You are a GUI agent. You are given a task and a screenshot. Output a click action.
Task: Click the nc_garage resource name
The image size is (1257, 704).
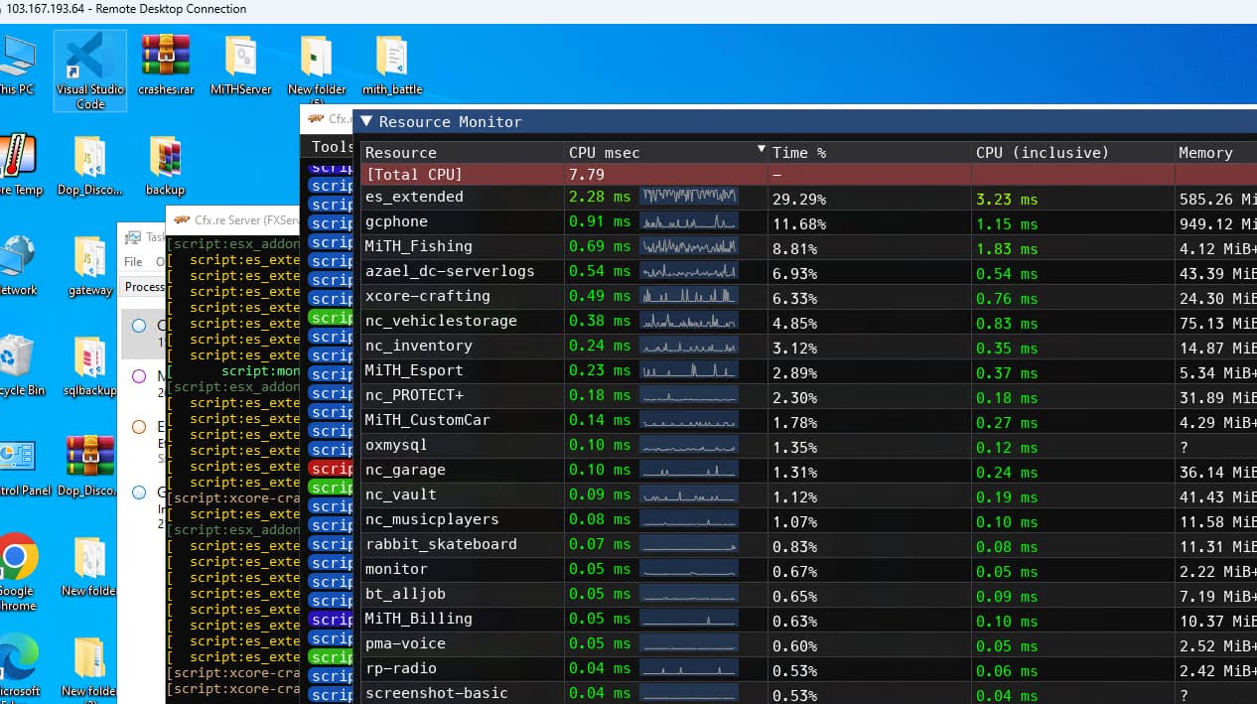[x=405, y=470]
